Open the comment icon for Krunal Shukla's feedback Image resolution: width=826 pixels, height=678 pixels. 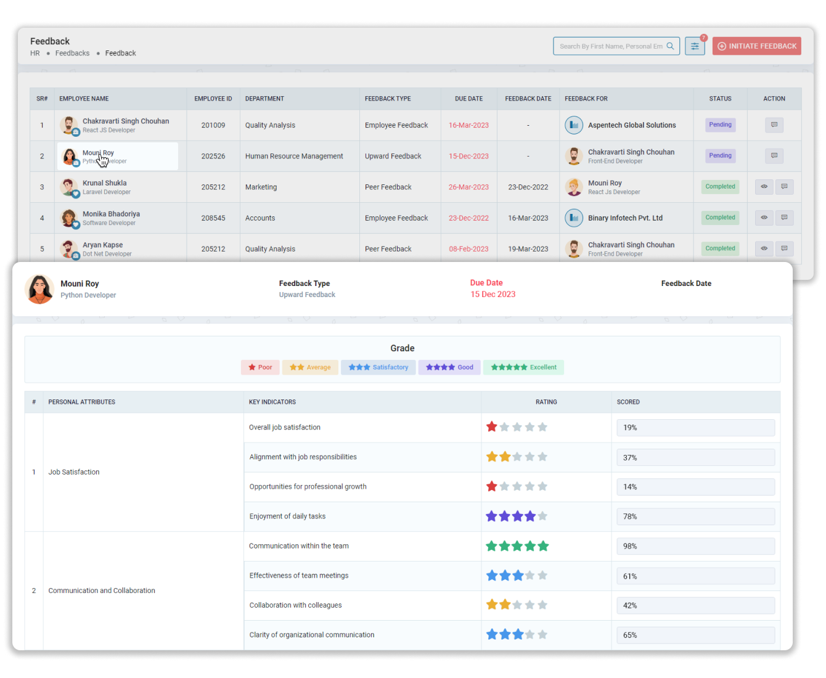pos(785,187)
